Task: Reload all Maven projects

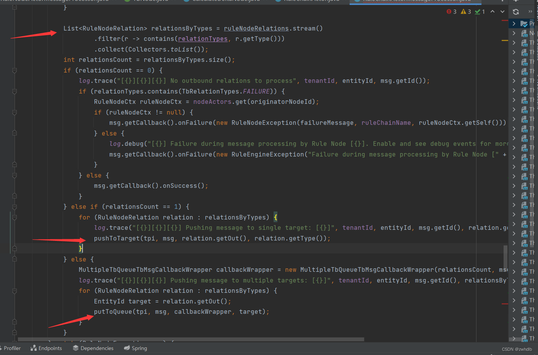Action: pyautogui.click(x=516, y=12)
